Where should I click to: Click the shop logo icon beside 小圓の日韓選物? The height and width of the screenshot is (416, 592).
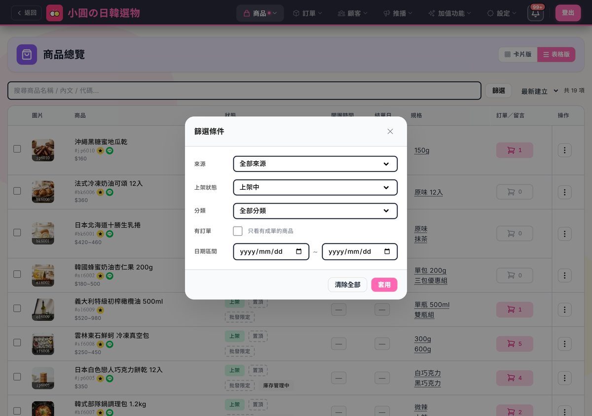pos(55,13)
